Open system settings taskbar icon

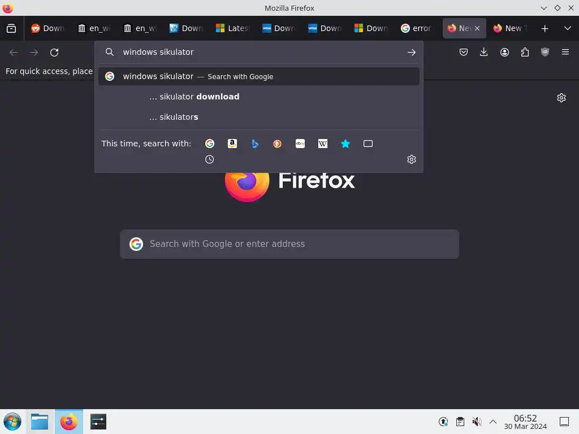click(98, 422)
